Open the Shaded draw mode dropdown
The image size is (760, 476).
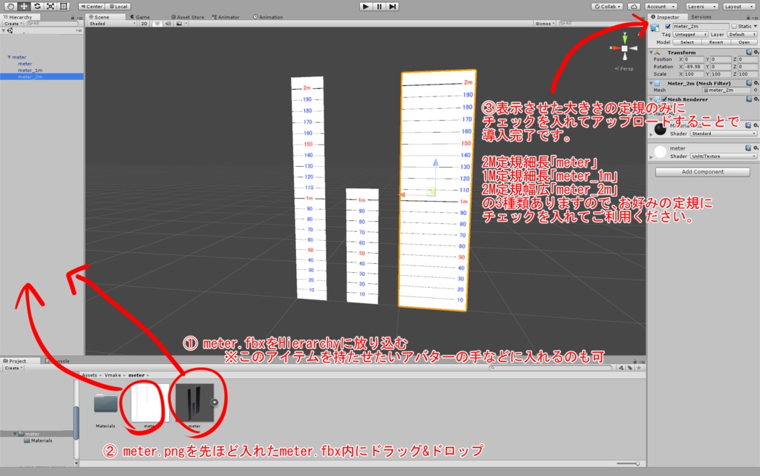pyautogui.click(x=112, y=23)
